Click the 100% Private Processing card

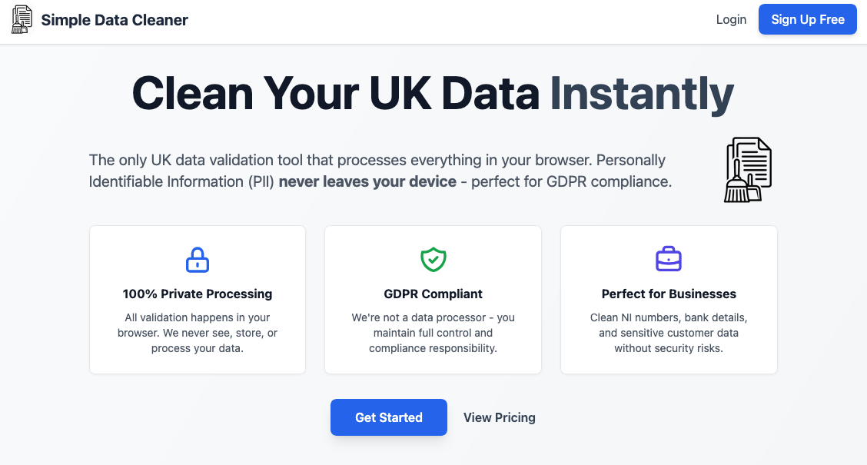coord(198,299)
